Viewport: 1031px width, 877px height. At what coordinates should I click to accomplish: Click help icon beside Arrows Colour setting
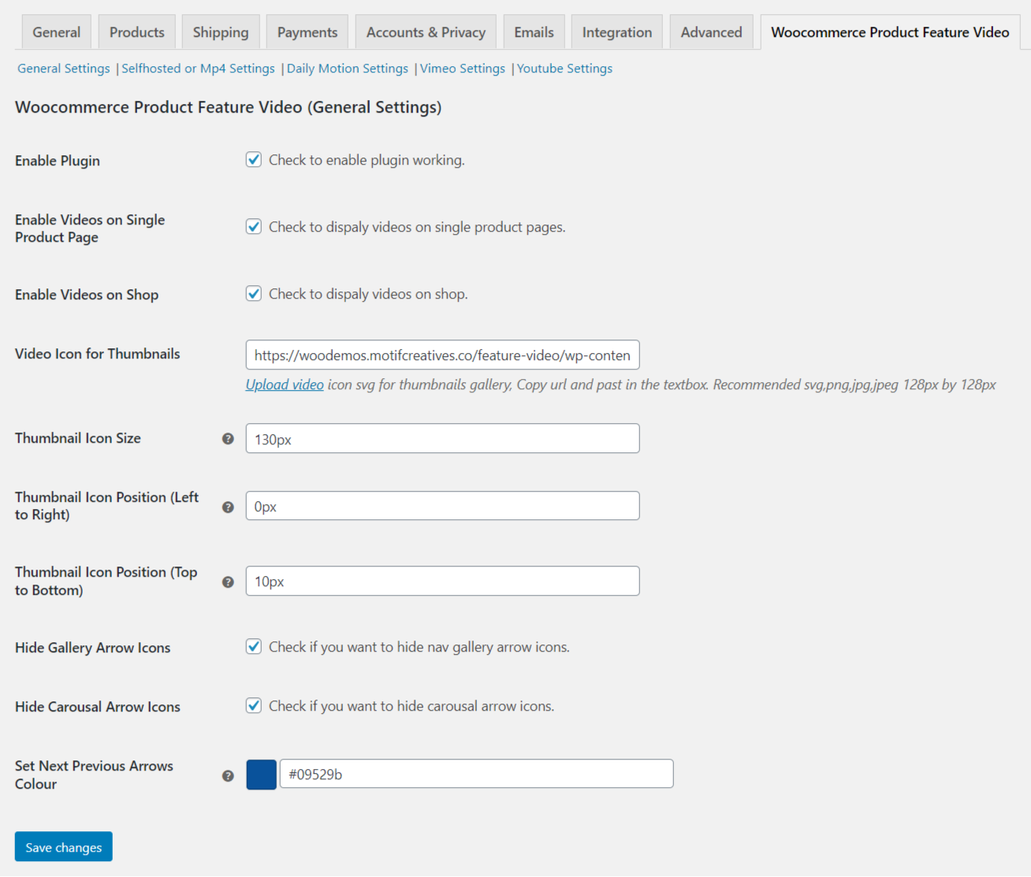coord(228,775)
